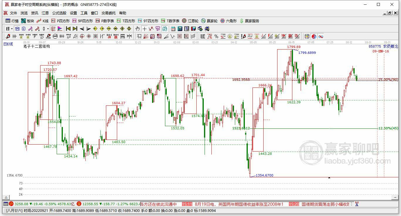401x216 pixels.
Task: Toggle the infinity loop icon
Action: [321, 36]
